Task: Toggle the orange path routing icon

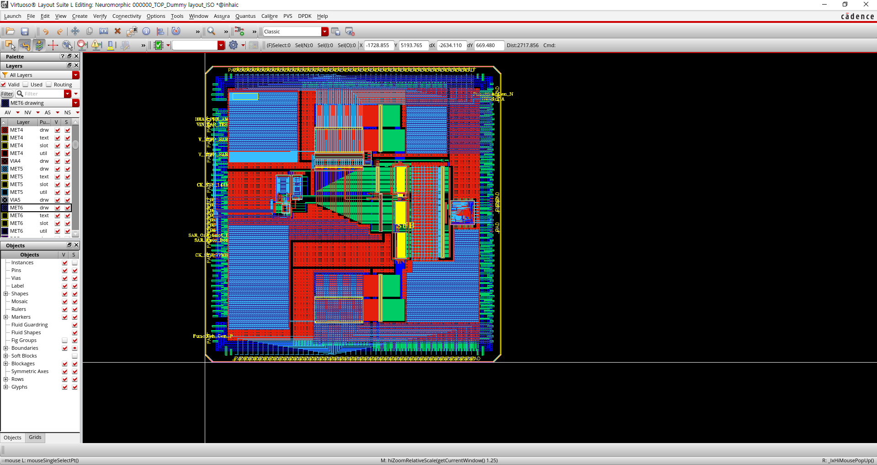Action: click(x=25, y=45)
